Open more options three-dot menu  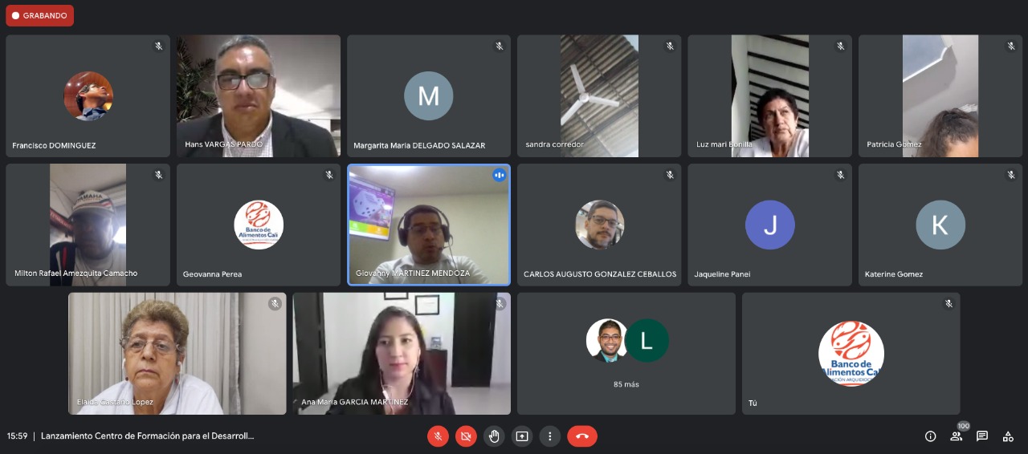(550, 436)
